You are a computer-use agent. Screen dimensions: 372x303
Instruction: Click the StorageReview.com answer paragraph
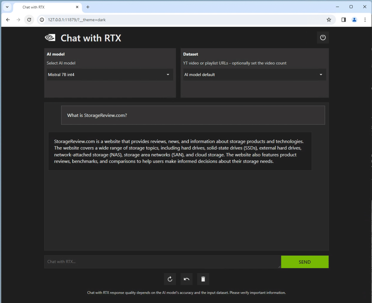(x=180, y=151)
